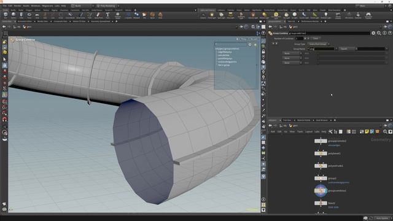The height and width of the screenshot is (221, 393).
Task: Select the polyextrude1 node
Action: point(321,166)
